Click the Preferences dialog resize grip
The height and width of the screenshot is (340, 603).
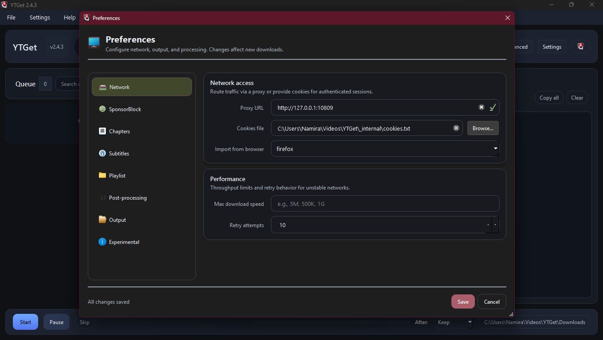(511, 314)
